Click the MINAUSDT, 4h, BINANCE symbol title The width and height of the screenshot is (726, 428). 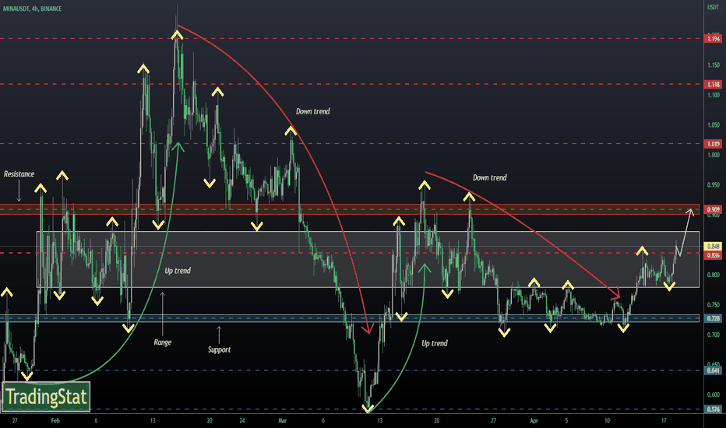(x=33, y=9)
